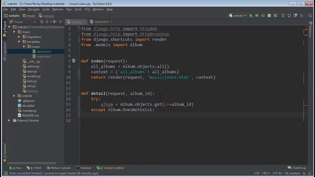Open Terminal tool window
Screen dimensions: 315x177
[x=84, y=168]
